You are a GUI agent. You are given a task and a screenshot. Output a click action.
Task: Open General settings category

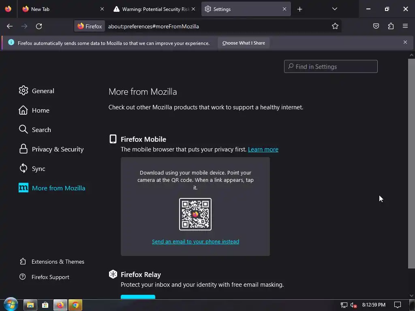[x=36, y=91]
